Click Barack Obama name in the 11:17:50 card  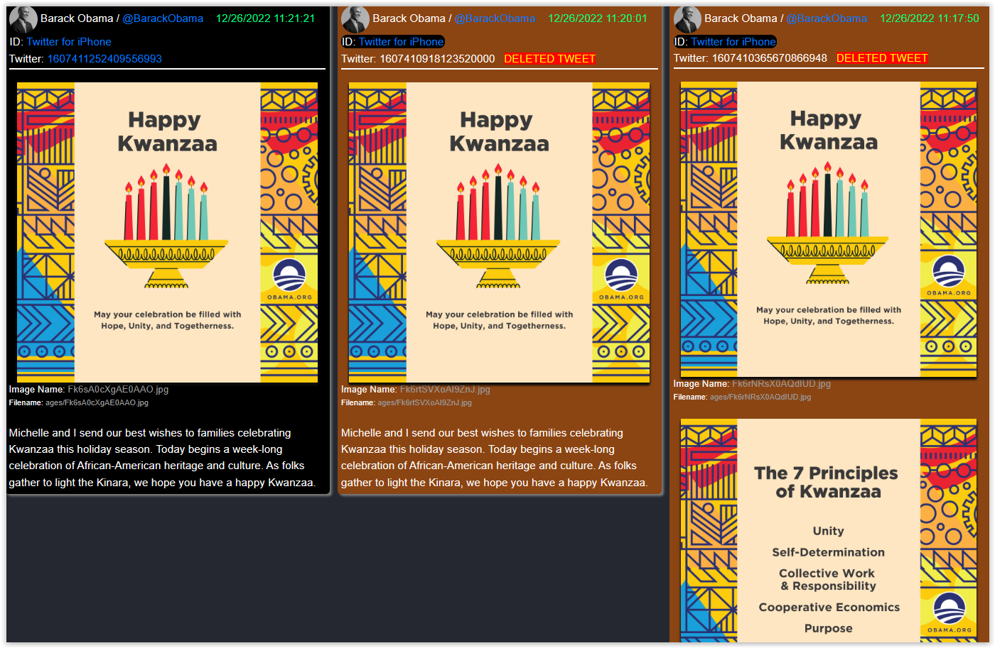click(x=741, y=18)
